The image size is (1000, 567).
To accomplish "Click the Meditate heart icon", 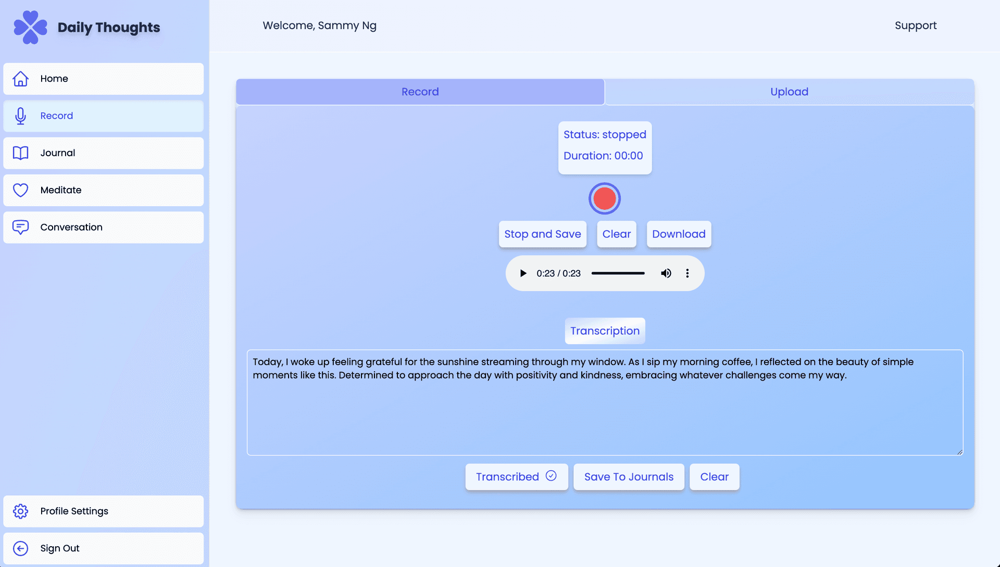I will [20, 190].
